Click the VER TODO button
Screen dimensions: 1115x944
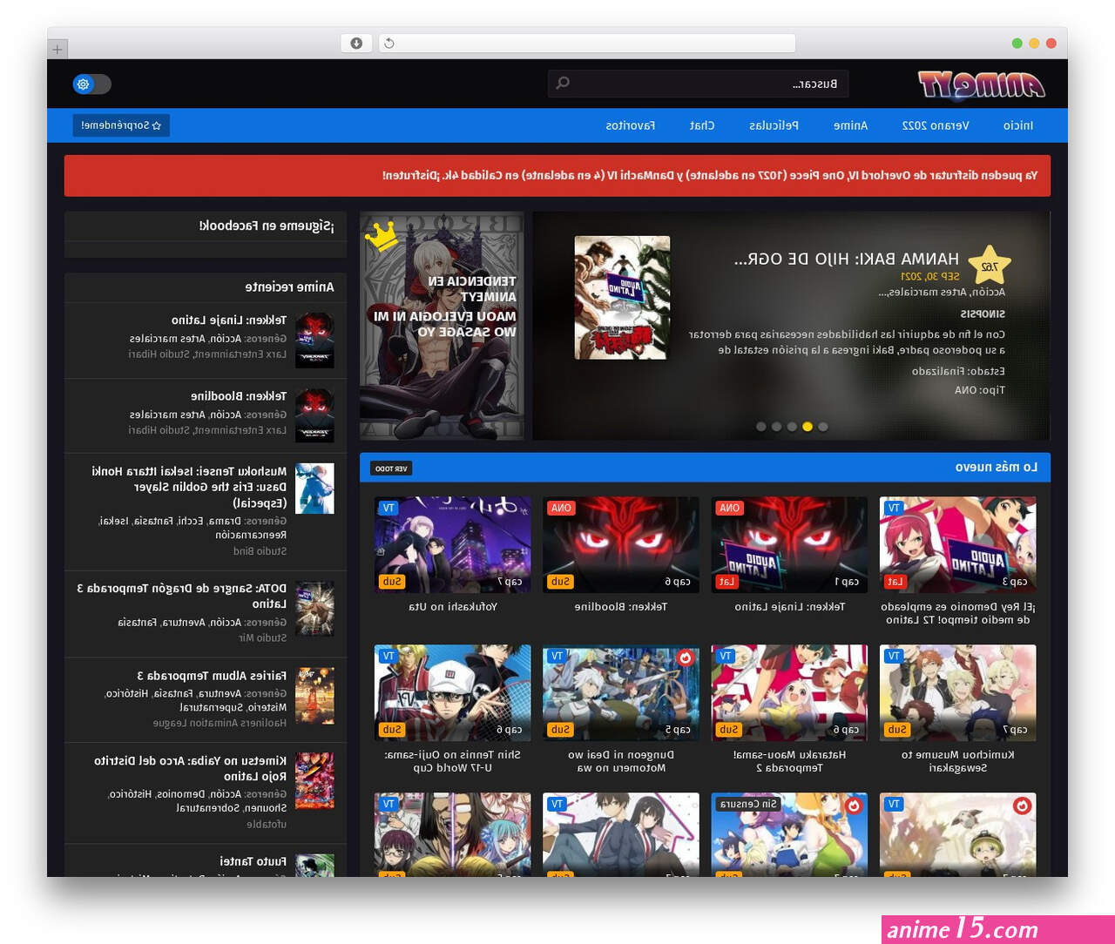(x=391, y=469)
